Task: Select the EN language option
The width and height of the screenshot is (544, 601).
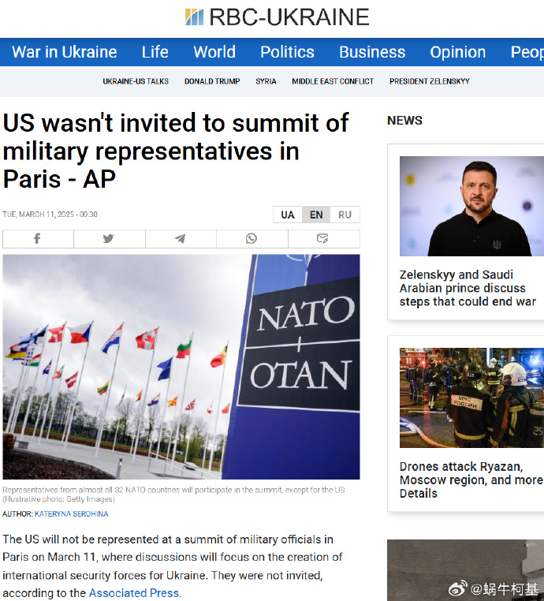Action: click(316, 215)
